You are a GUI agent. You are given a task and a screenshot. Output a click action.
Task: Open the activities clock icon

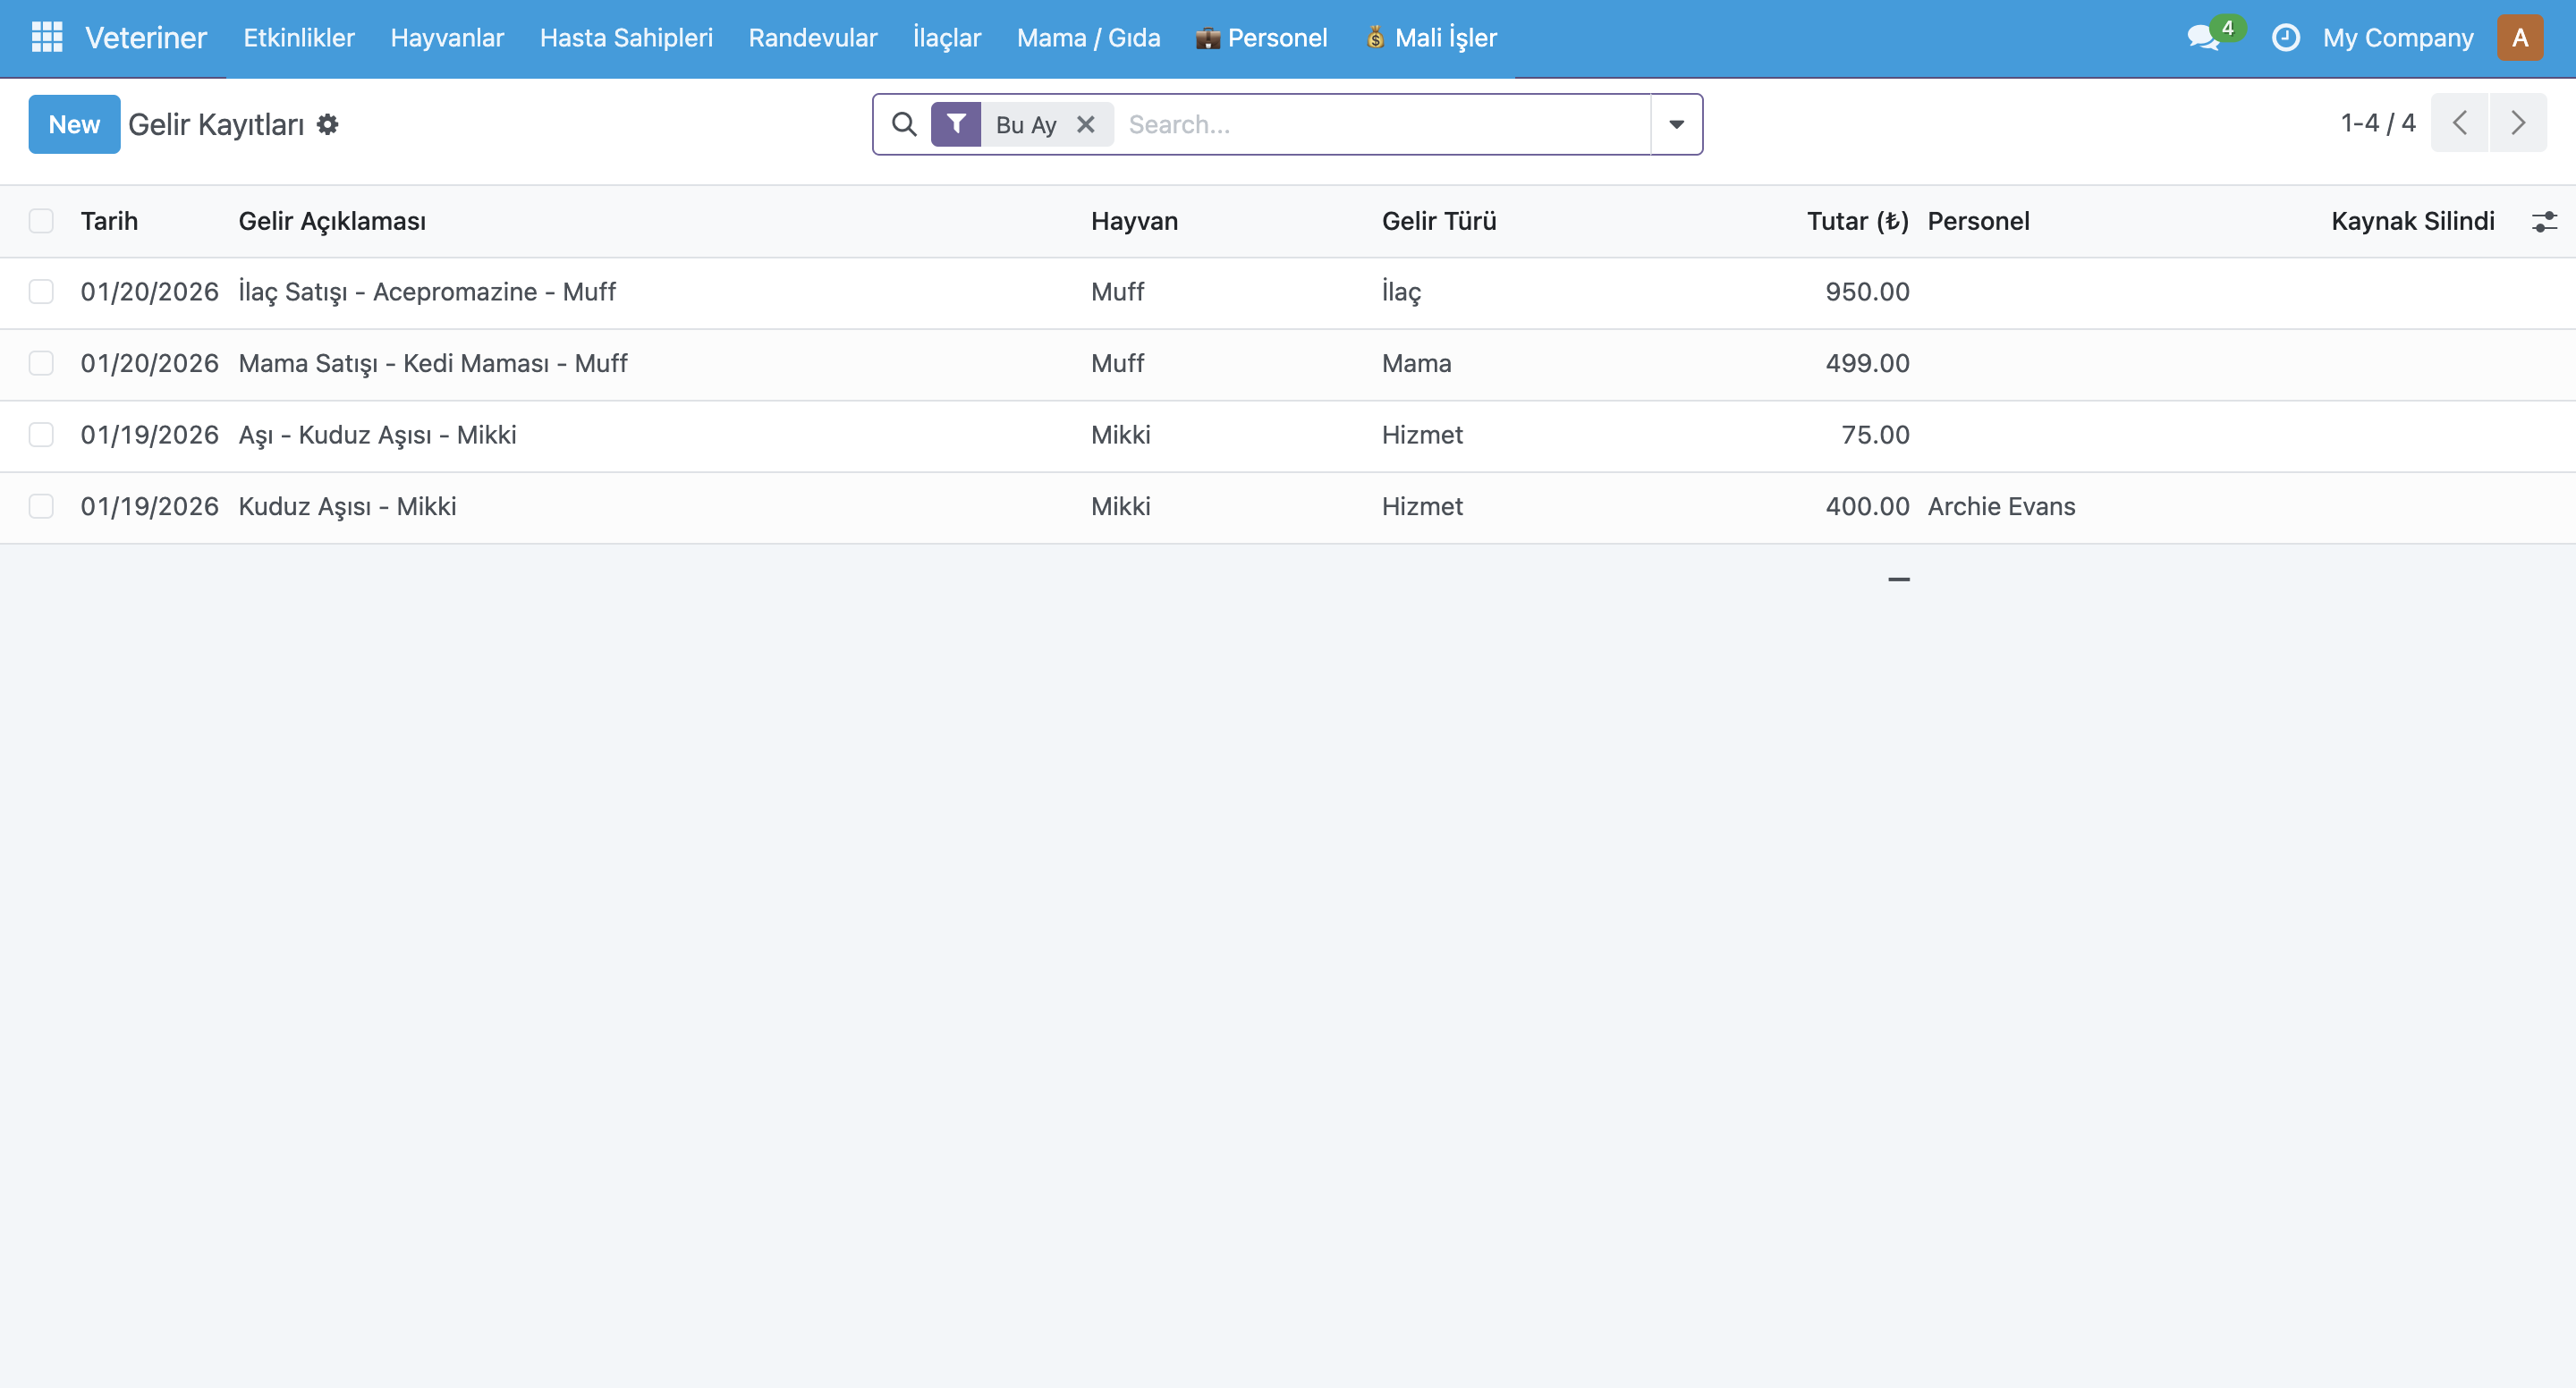tap(2286, 37)
